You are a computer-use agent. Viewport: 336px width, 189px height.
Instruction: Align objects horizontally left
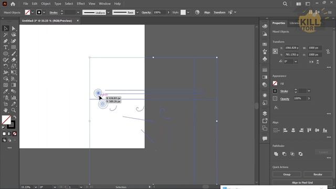[285, 130]
